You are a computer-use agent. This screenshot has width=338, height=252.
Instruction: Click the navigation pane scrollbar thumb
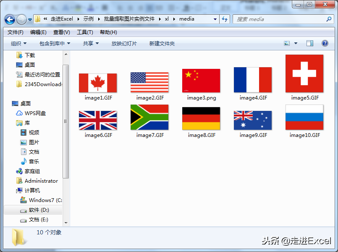coord(66,121)
